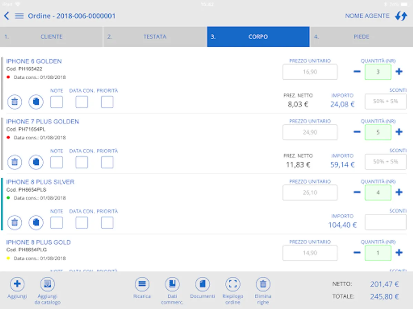
Task: Delete the IPHONE 7 PLUS GOLDEN row
Action: 15,162
